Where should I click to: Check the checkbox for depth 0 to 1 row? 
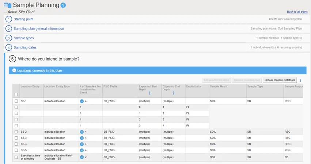click(x=16, y=107)
